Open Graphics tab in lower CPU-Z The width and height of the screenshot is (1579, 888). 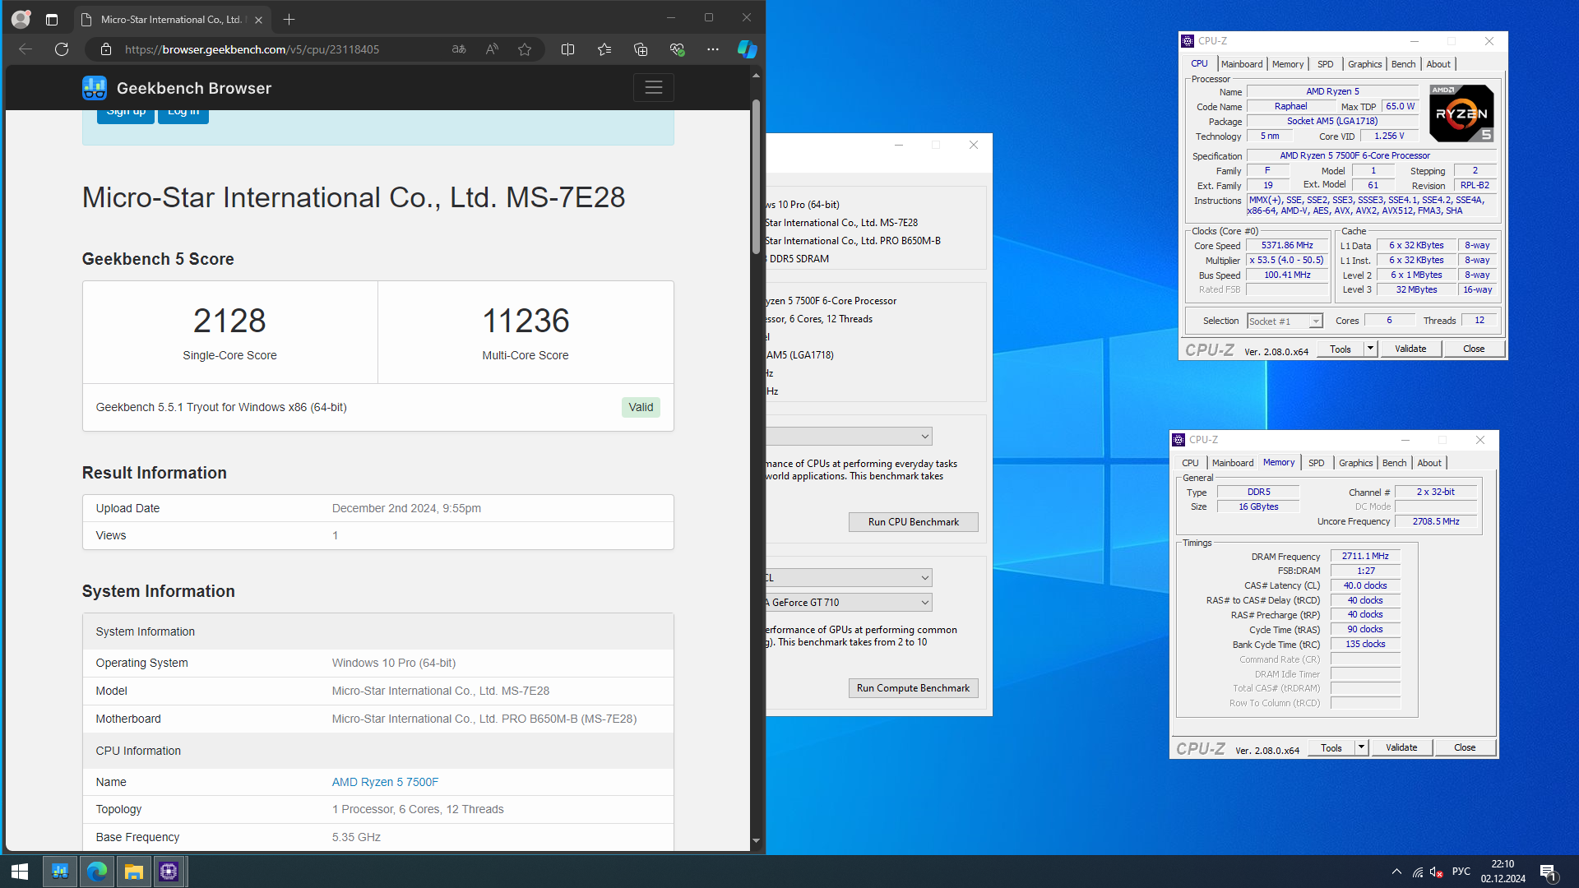(1355, 463)
